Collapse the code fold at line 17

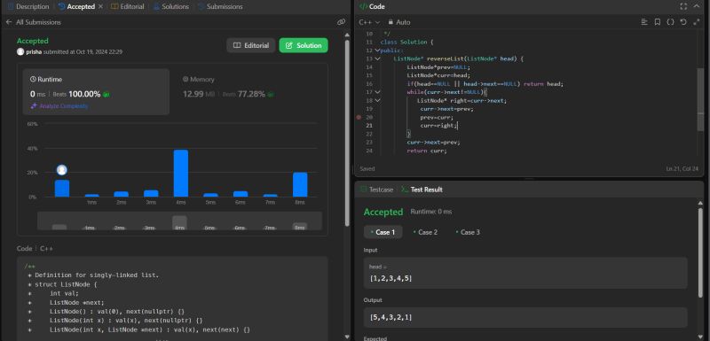[378, 92]
